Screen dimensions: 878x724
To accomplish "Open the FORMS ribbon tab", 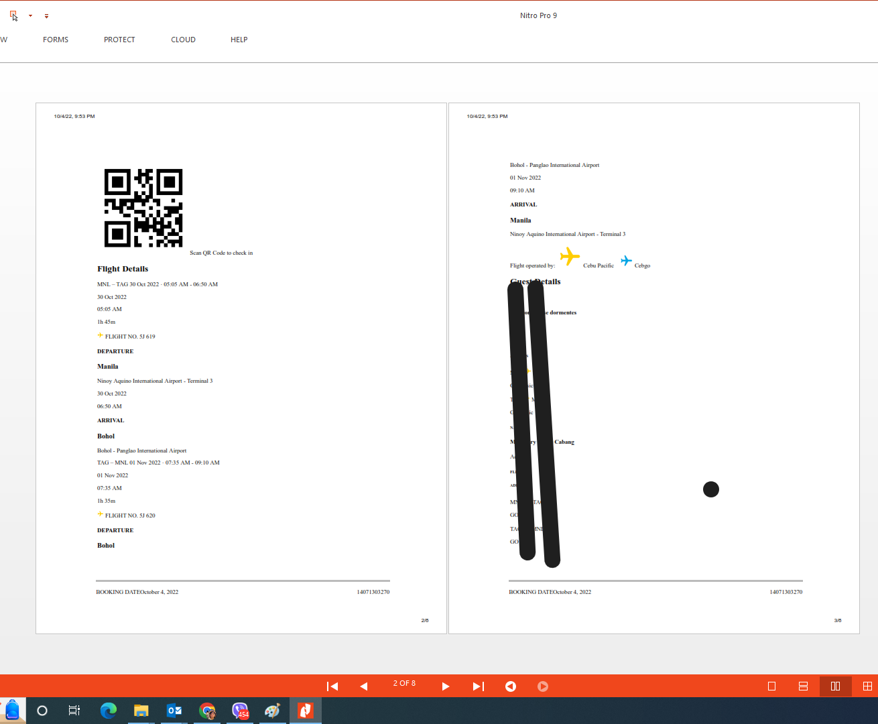I will (56, 40).
